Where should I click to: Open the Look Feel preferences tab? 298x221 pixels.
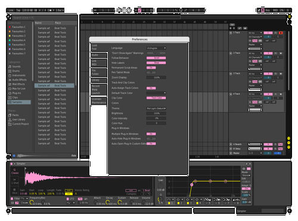(98, 47)
